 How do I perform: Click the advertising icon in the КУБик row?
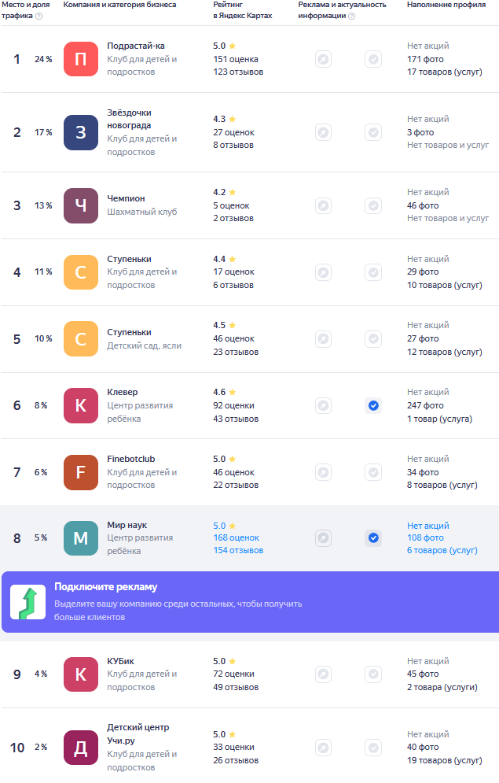[x=323, y=674]
